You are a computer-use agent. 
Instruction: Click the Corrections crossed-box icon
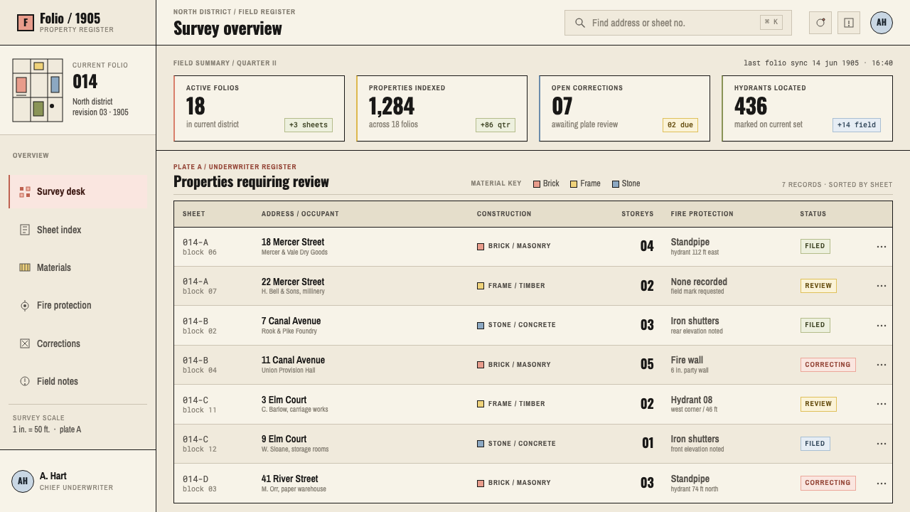(x=25, y=343)
